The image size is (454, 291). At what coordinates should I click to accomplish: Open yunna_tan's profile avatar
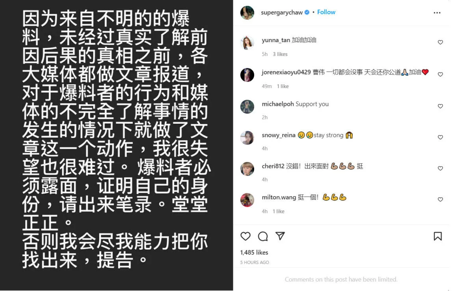[x=247, y=43]
